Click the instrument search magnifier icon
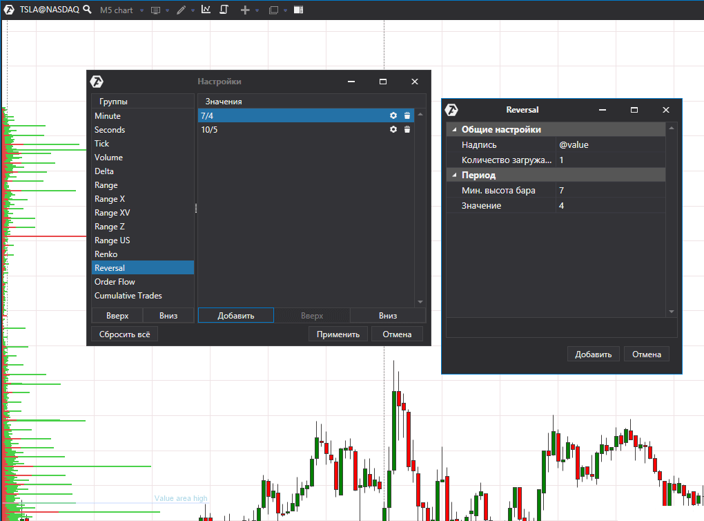The width and height of the screenshot is (704, 521). 87,10
